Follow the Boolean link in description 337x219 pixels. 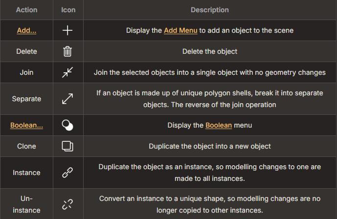pos(219,125)
